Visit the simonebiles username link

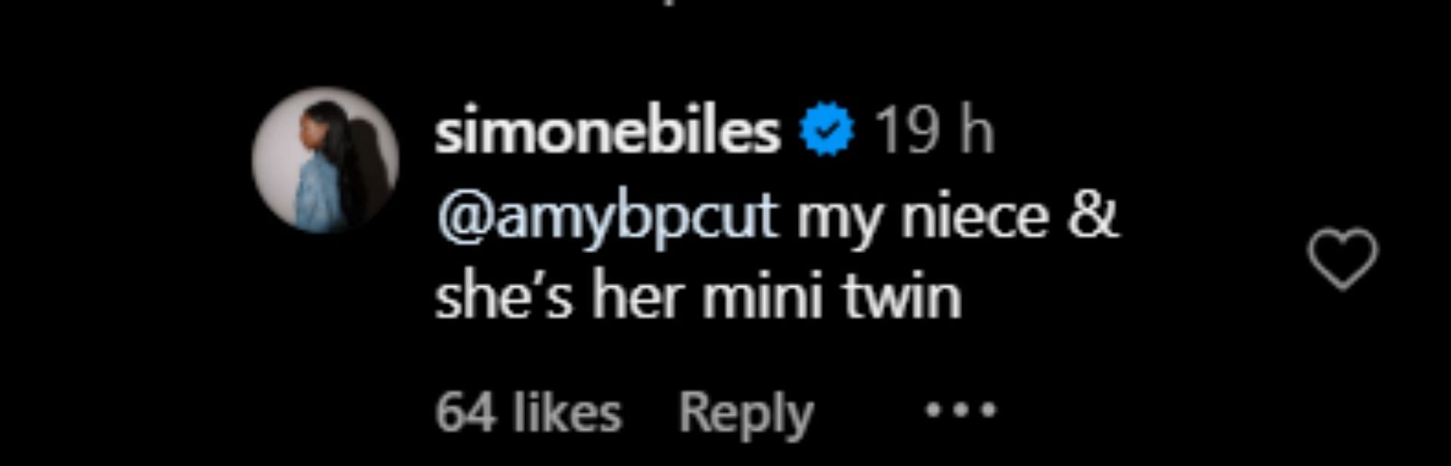coord(607,131)
